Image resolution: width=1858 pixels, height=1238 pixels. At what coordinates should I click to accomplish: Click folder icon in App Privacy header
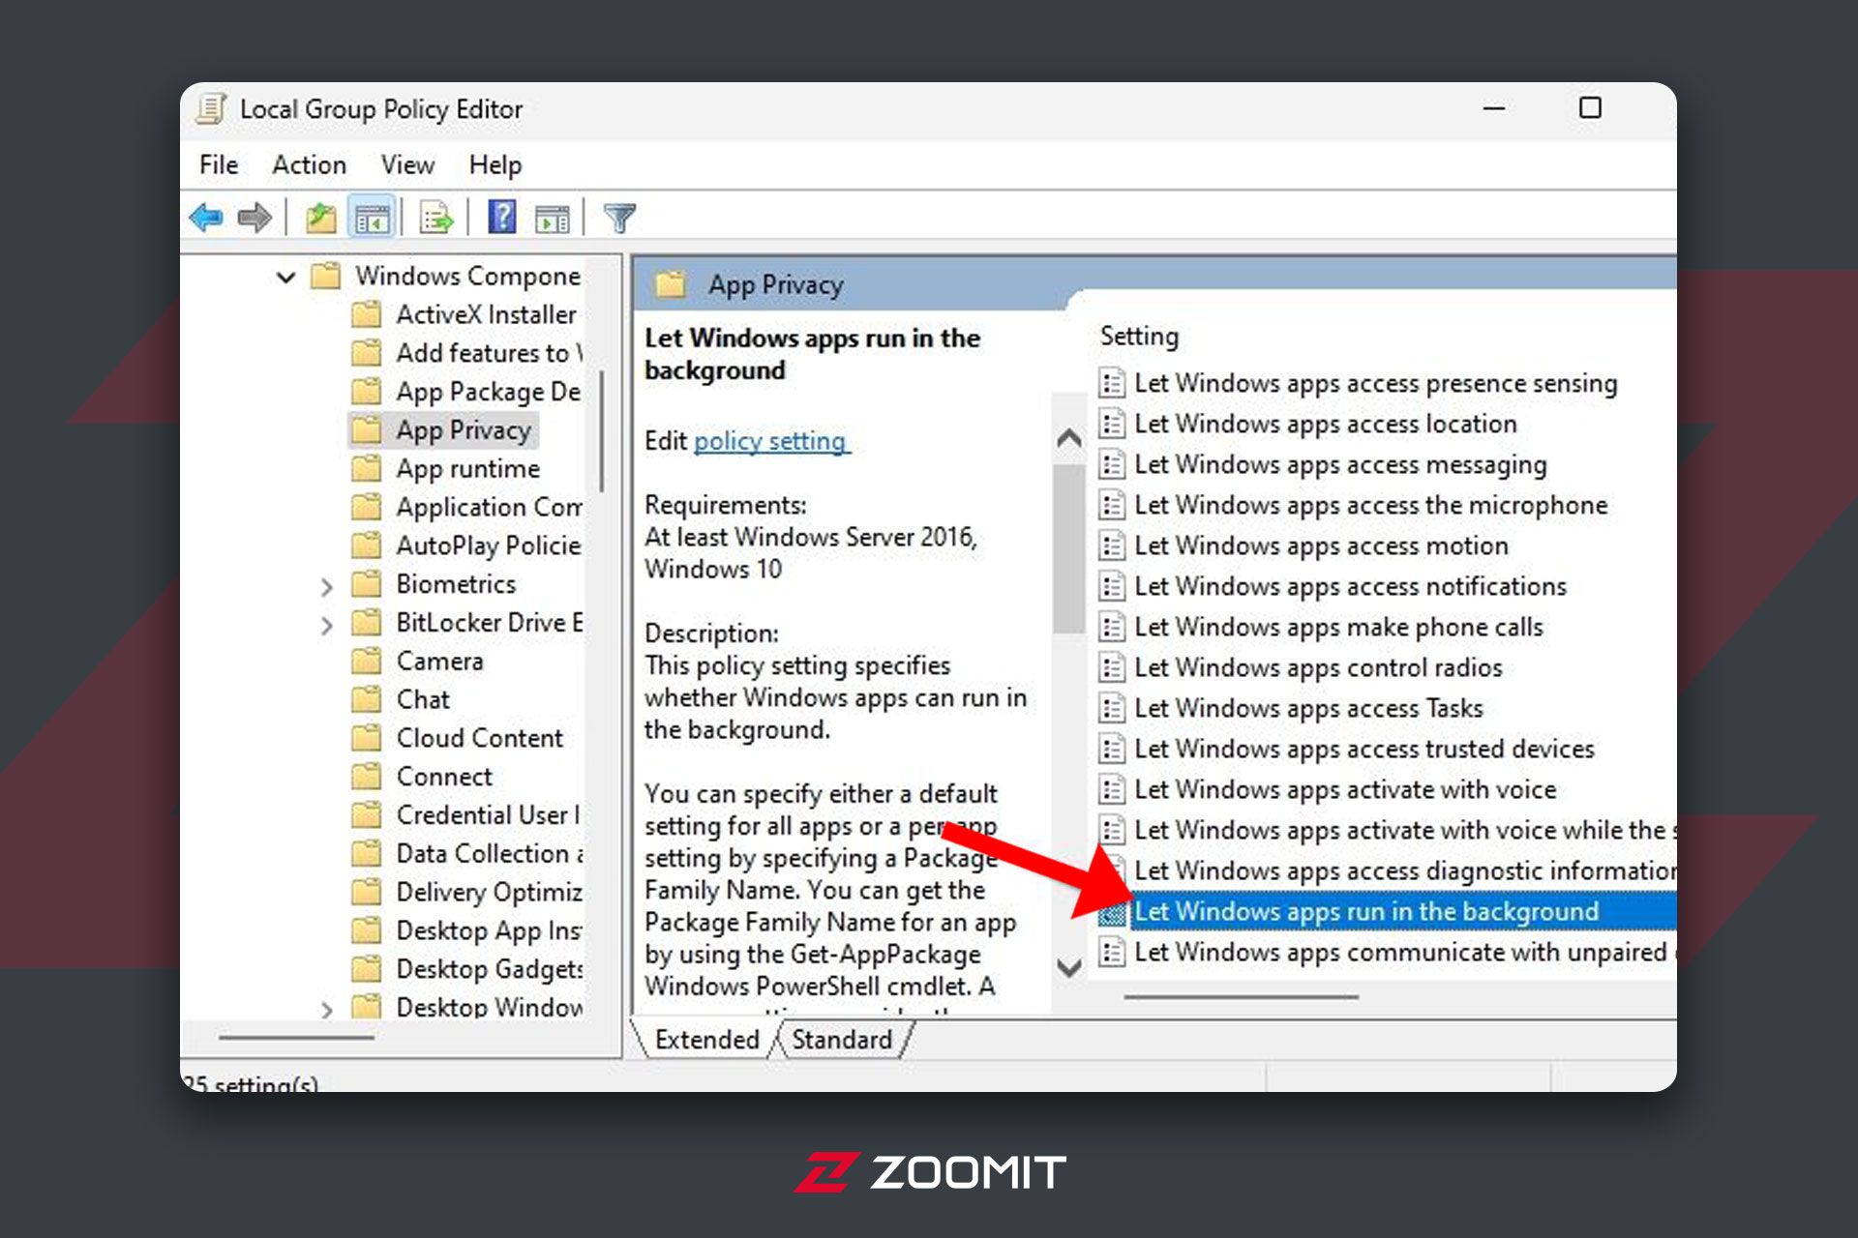pyautogui.click(x=671, y=284)
